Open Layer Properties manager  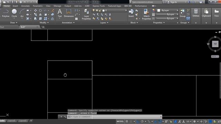[x=86, y=14]
